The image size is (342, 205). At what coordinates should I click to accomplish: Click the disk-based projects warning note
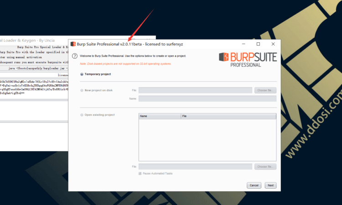click(125, 64)
